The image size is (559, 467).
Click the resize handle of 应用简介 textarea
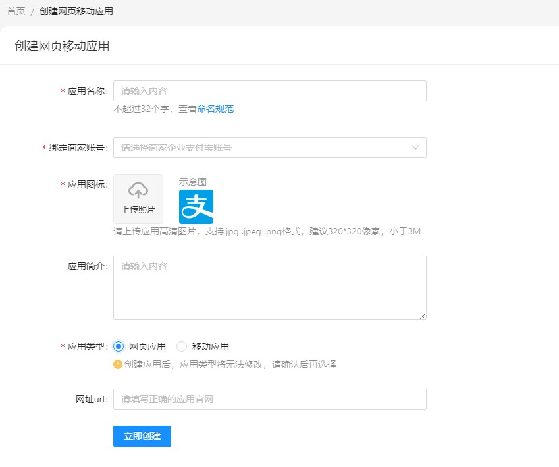tap(422, 316)
